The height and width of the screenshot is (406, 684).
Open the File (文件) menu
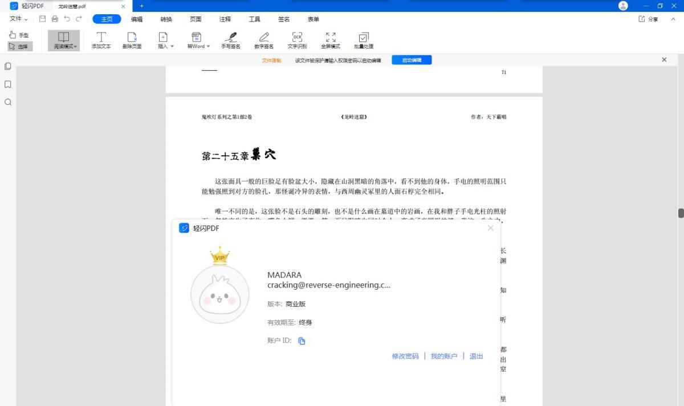18,19
